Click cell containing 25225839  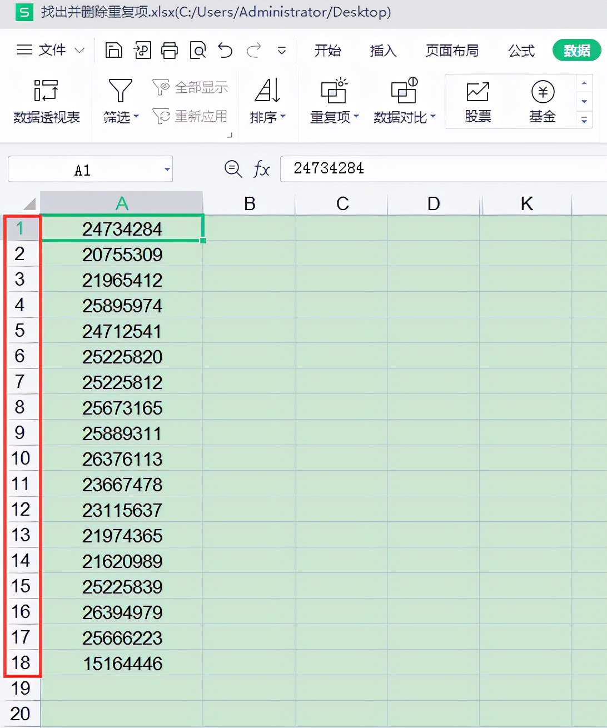(122, 586)
